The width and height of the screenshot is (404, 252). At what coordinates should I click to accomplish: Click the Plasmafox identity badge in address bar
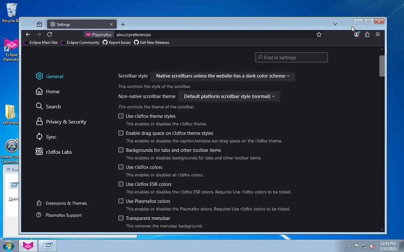(99, 35)
